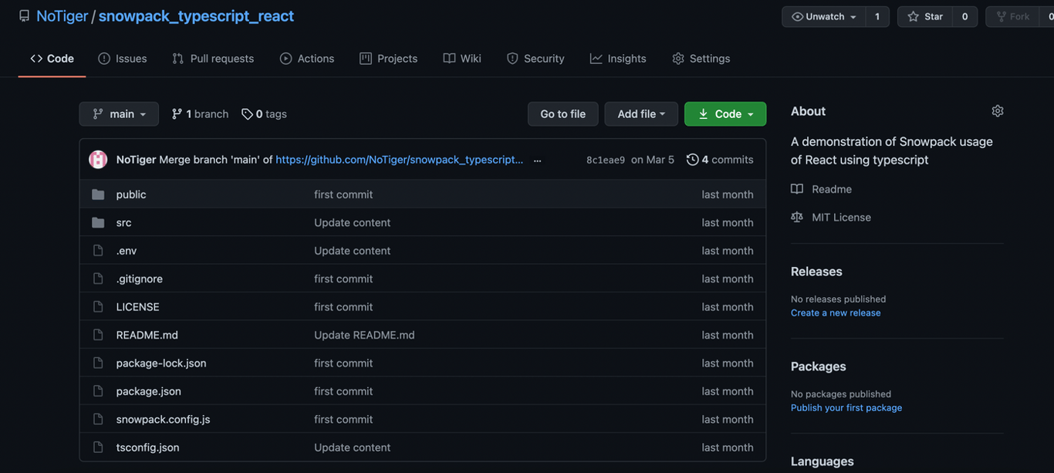This screenshot has width=1054, height=473.
Task: Open the Wiki tab
Action: [x=462, y=59]
